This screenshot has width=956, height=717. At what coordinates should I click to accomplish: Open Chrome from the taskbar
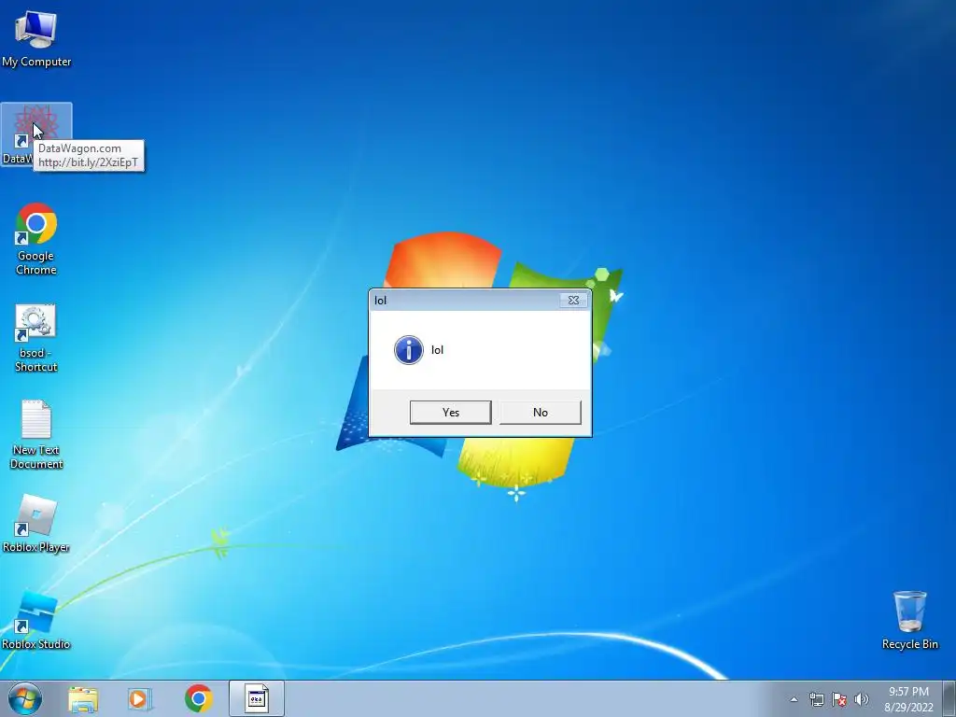point(198,698)
